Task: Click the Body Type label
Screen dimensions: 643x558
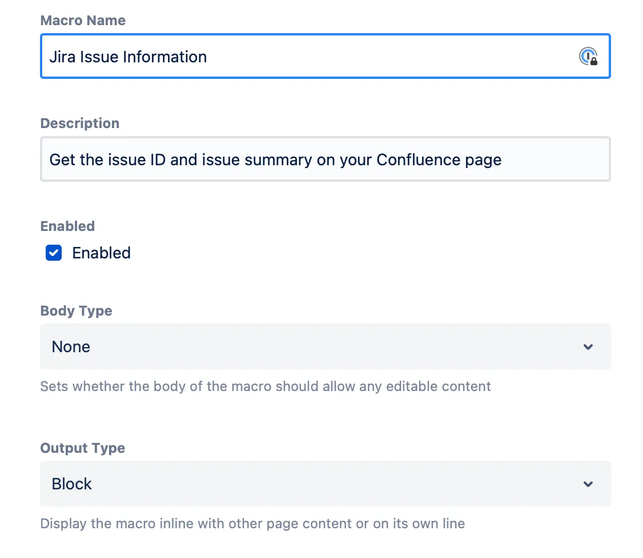Action: [77, 311]
